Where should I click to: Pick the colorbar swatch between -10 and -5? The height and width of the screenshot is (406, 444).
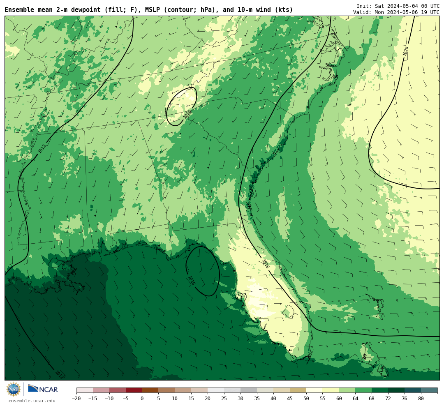click(x=118, y=390)
